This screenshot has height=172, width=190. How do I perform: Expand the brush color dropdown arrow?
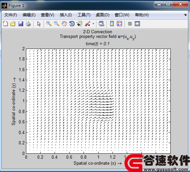(x=93, y=24)
